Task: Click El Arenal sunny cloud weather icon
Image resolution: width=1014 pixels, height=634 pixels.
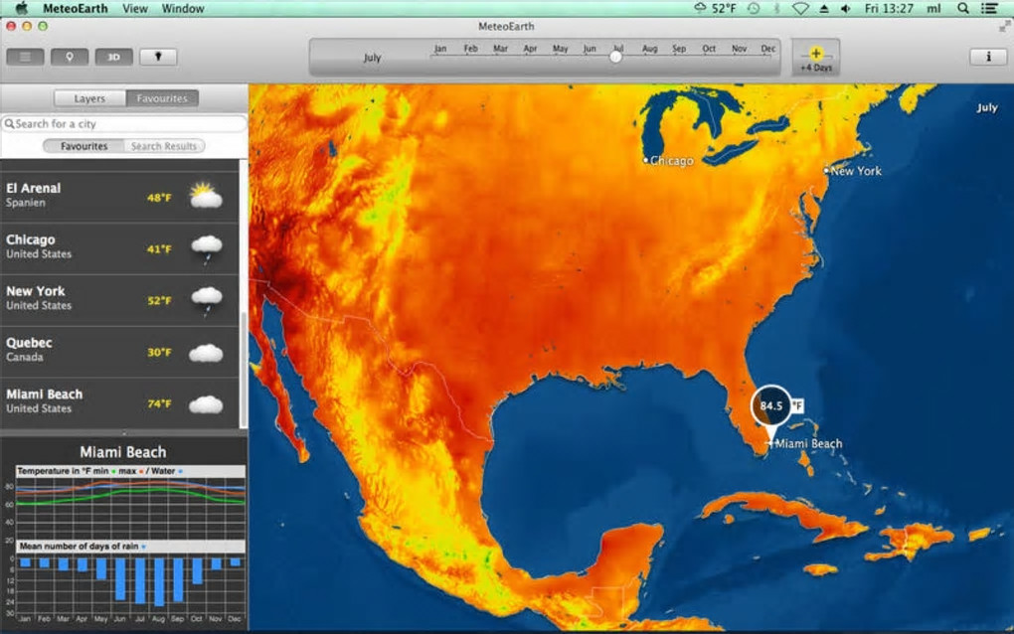Action: click(206, 195)
